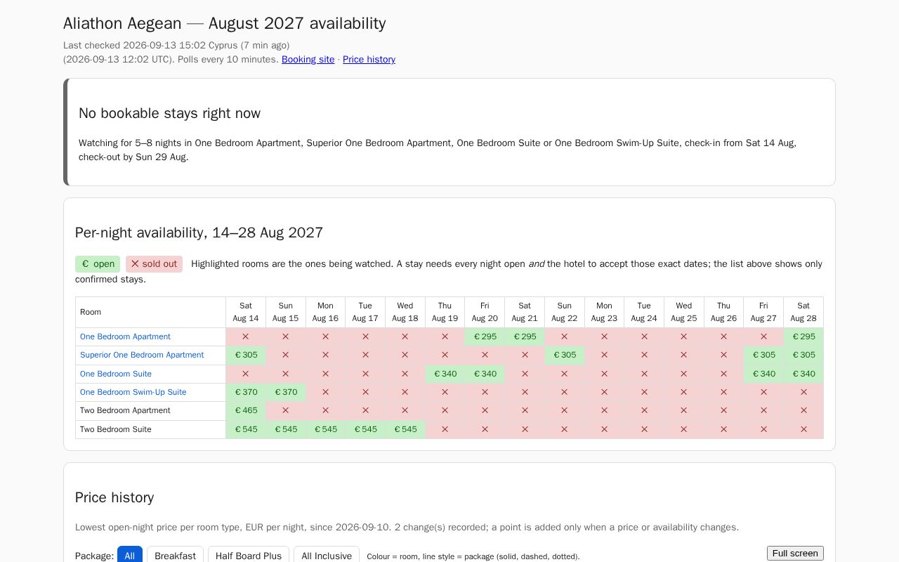Click € 305 for Superior Apartment, Aug 27
899x562 pixels.
click(763, 355)
